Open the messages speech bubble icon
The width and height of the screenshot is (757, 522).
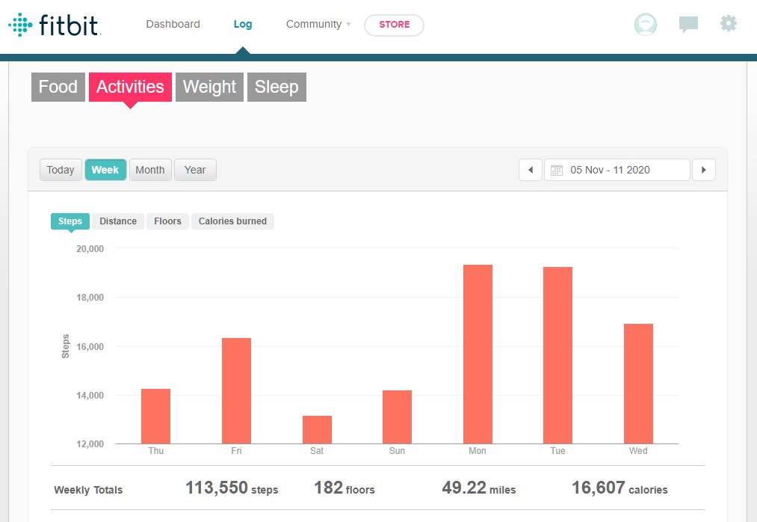click(688, 25)
